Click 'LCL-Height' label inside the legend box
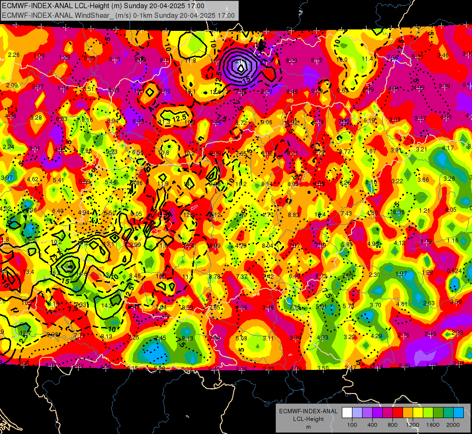 tap(308, 419)
